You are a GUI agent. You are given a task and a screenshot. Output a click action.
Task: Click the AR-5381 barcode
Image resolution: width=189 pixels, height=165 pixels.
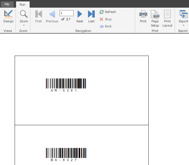click(66, 83)
